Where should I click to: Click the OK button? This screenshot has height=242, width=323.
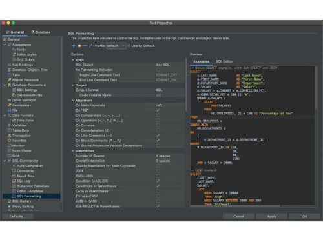tap(305, 216)
